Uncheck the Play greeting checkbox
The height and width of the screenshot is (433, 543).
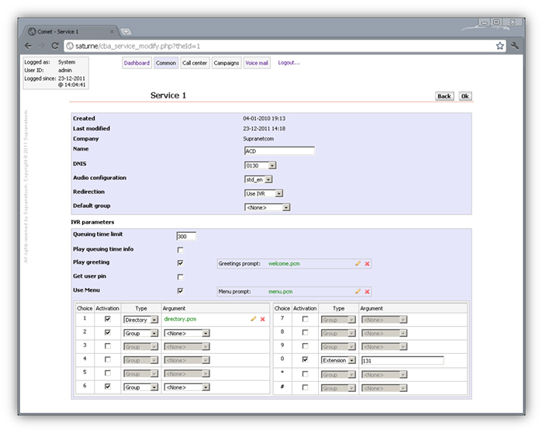pos(181,263)
